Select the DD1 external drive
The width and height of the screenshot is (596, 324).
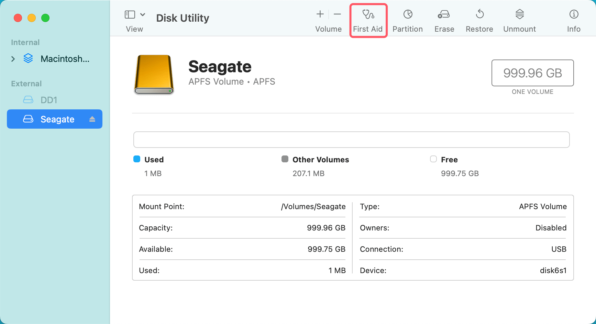pos(49,100)
